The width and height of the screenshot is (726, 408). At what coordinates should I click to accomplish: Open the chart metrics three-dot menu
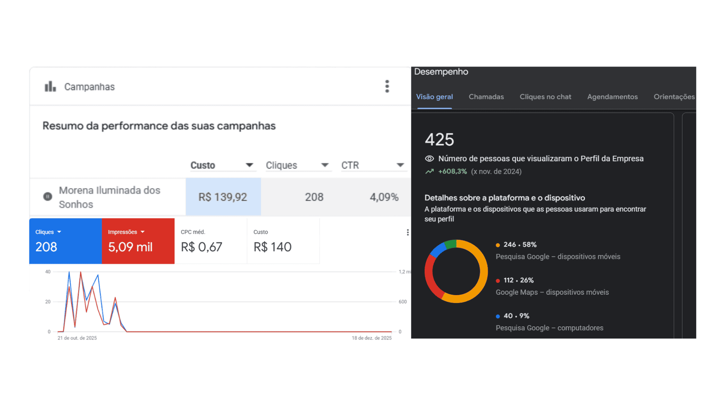(407, 233)
